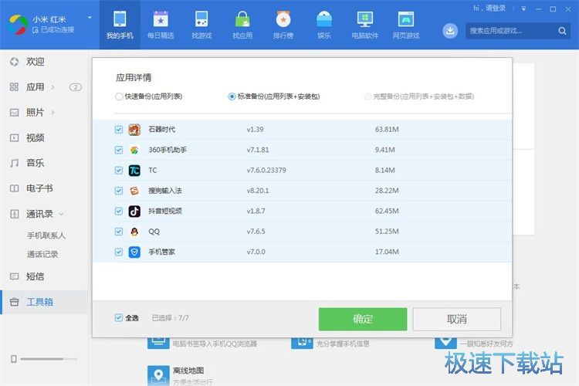Uncheck the 搜狗输入法 checkbox

(x=119, y=191)
